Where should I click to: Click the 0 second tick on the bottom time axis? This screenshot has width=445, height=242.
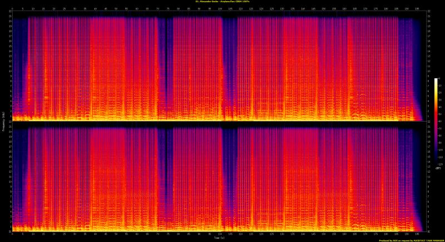pos(12,233)
